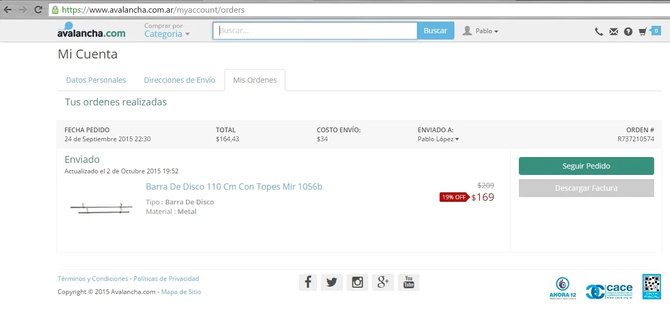
Task: Click the barbell product thumbnail image
Action: (101, 208)
